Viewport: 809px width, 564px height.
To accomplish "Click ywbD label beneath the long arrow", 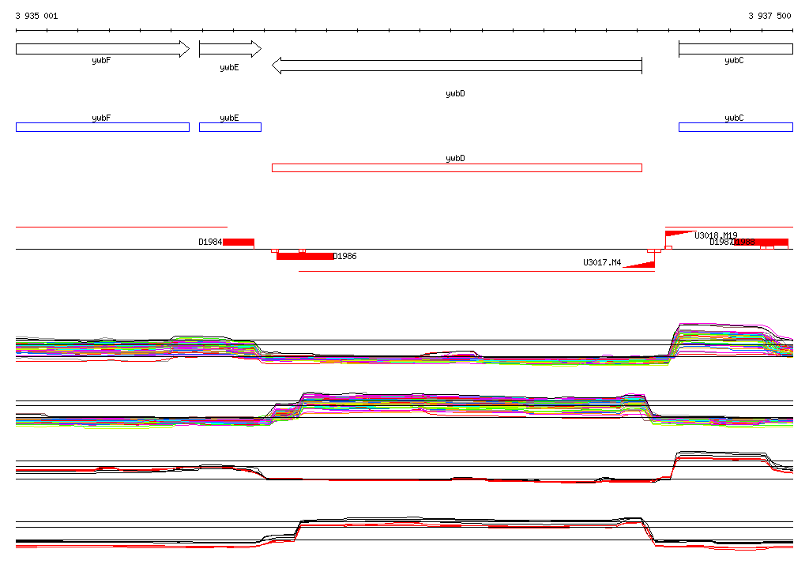I will click(455, 93).
